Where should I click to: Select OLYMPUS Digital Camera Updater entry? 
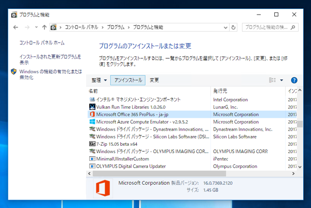[x=192, y=166]
